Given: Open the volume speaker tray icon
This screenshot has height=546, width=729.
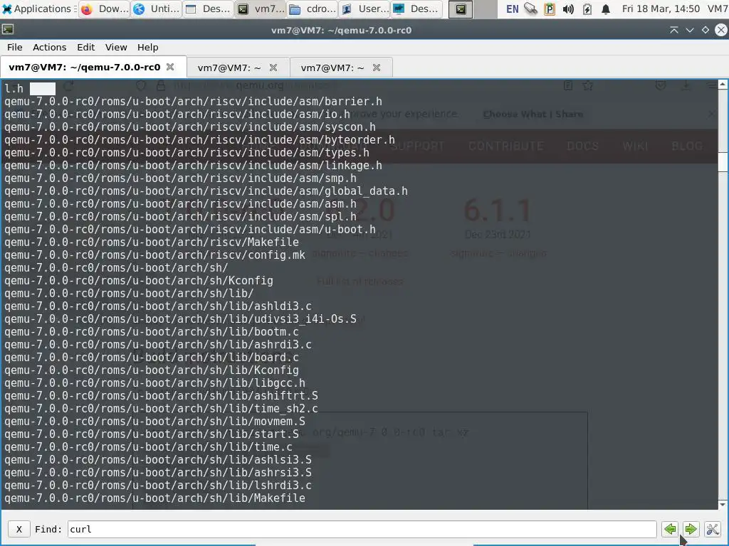Looking at the screenshot, I should (x=567, y=9).
